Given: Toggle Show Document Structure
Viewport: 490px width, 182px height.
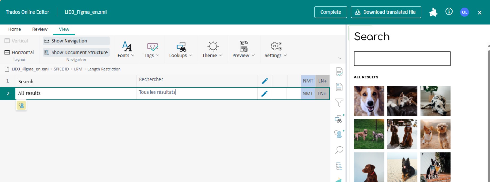Looking at the screenshot, I should [76, 52].
